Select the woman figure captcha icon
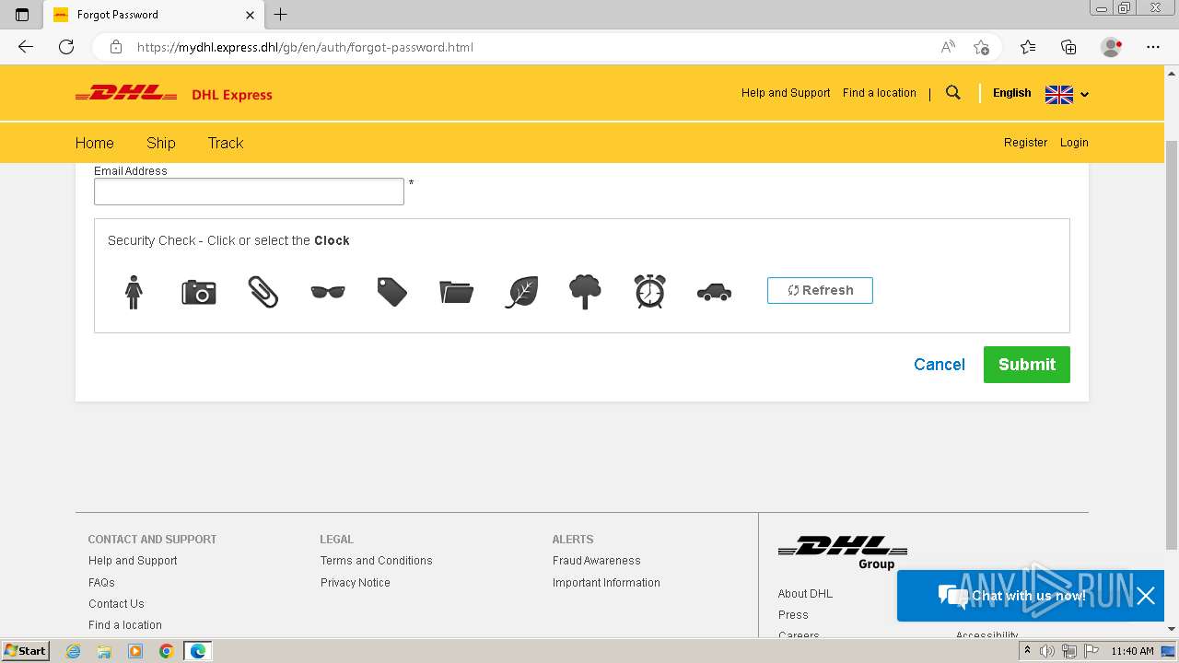Viewport: 1179px width, 663px height. pos(134,292)
